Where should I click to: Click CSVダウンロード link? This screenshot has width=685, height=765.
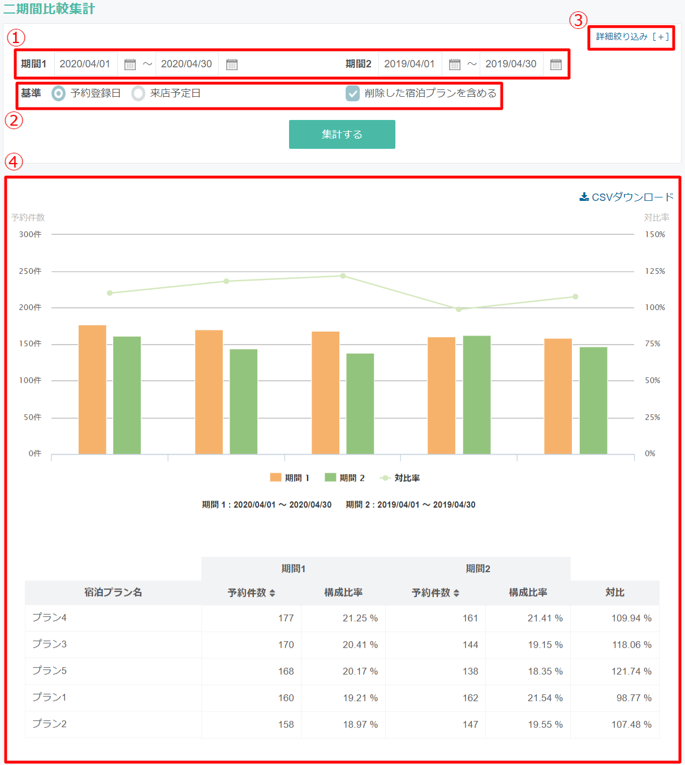[627, 197]
